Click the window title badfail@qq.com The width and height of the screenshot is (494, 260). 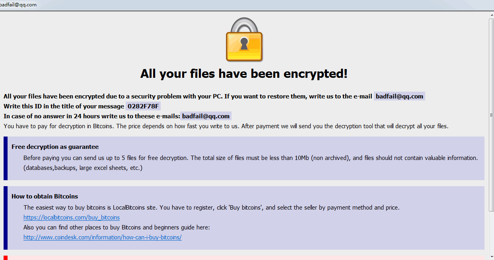(18, 5)
